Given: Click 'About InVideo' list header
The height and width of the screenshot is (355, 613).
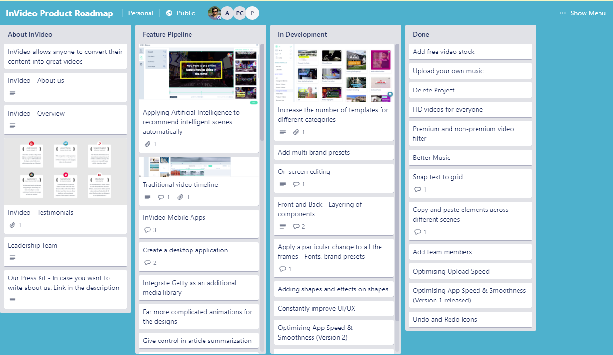Looking at the screenshot, I should (30, 34).
